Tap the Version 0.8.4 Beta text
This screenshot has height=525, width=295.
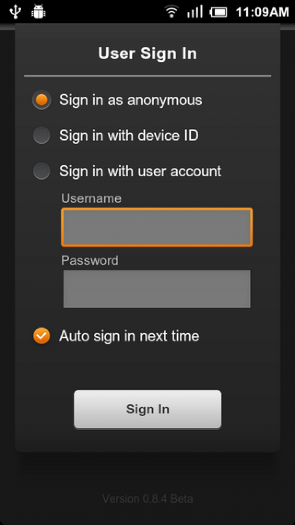pos(147,499)
